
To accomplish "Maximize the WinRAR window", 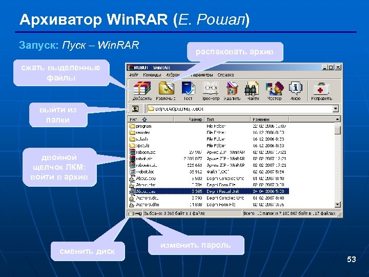I will pyautogui.click(x=331, y=68).
